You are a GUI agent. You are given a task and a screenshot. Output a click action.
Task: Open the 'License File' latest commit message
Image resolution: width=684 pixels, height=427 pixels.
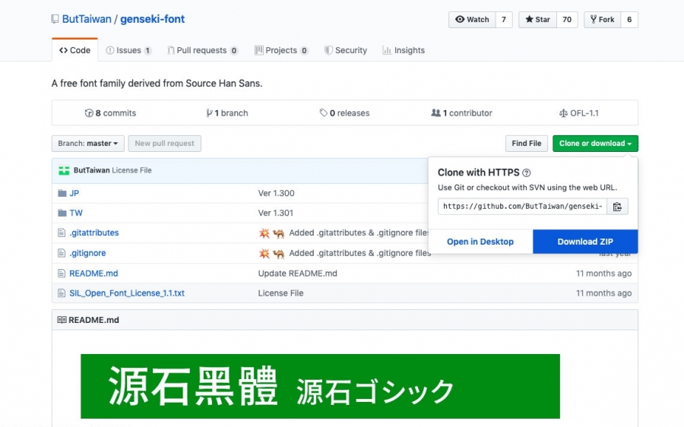click(131, 170)
